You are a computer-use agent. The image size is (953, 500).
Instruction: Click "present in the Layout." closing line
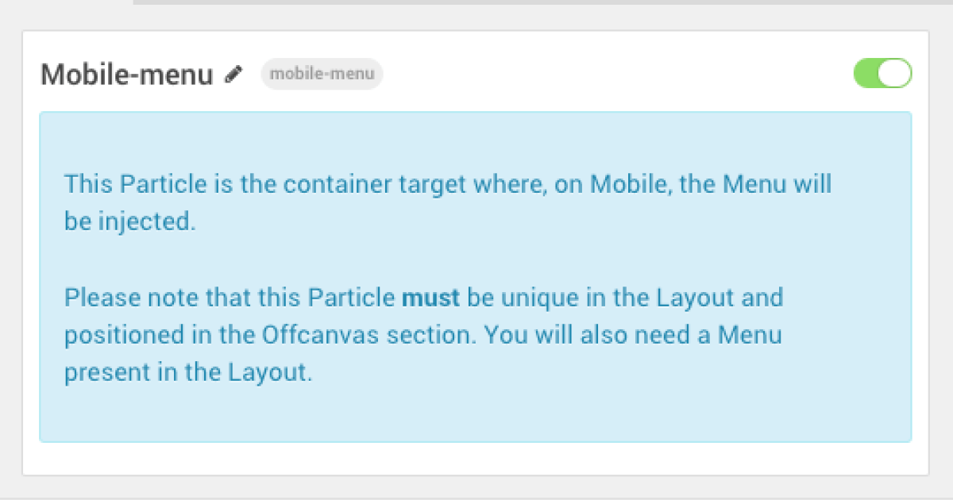point(188,372)
